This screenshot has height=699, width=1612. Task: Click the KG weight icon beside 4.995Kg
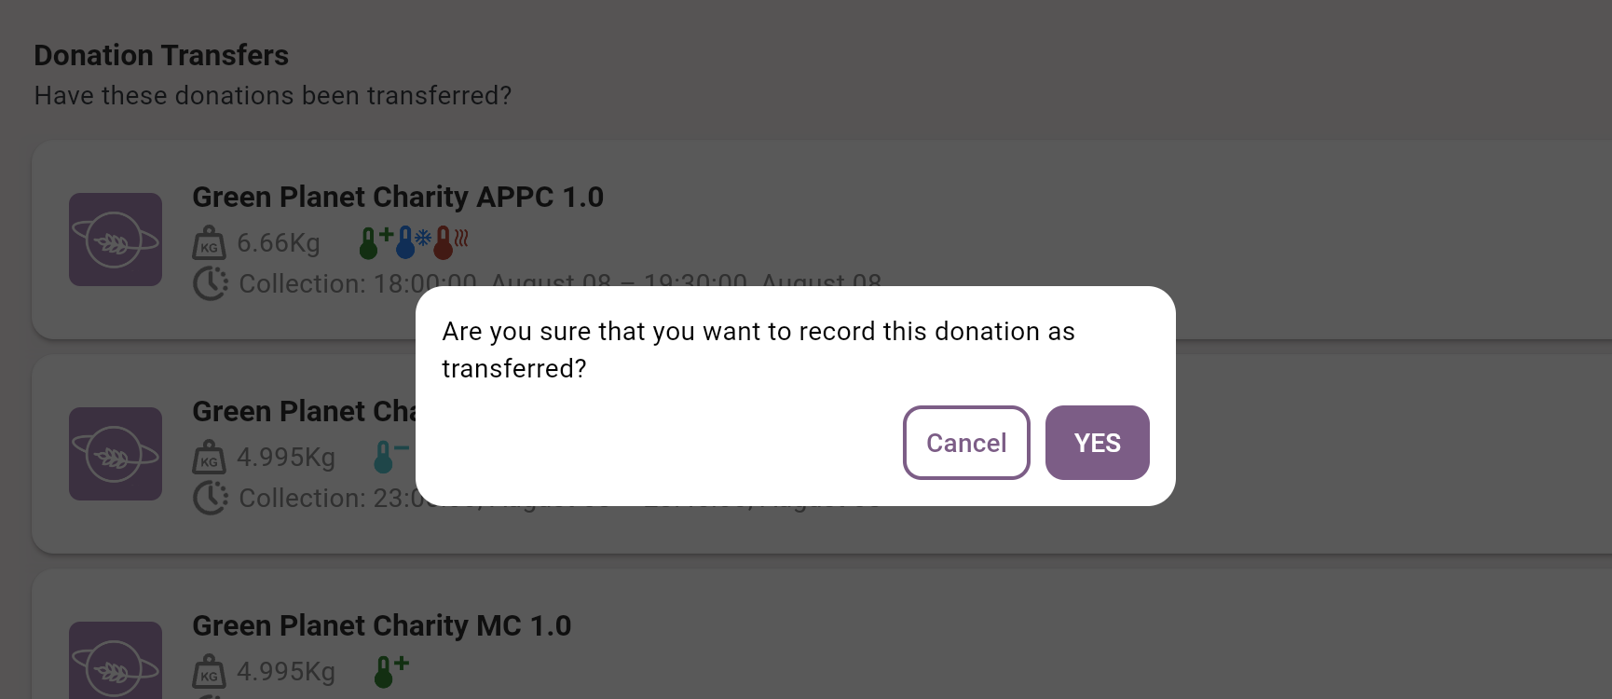click(211, 458)
